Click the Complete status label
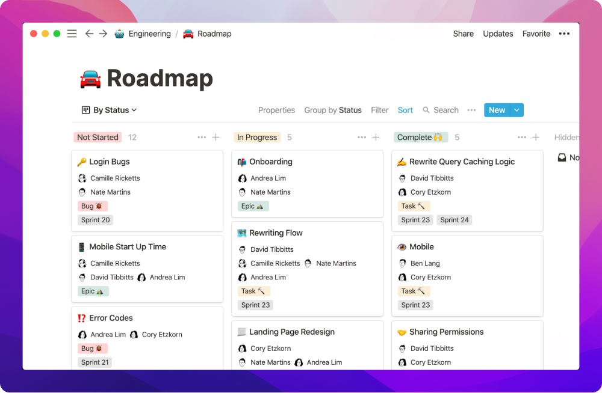The image size is (602, 393). coord(420,137)
